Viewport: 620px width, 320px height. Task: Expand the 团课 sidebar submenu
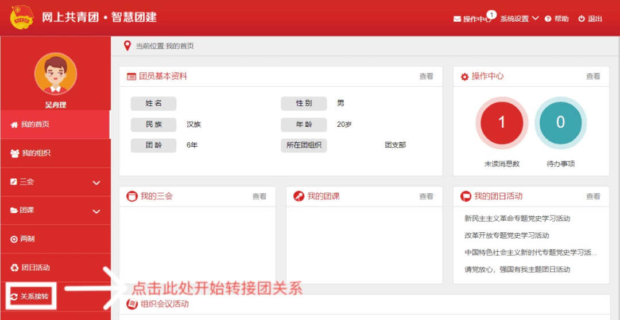(96, 211)
